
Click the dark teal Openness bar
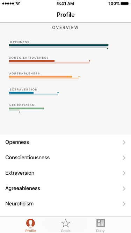[59, 45]
